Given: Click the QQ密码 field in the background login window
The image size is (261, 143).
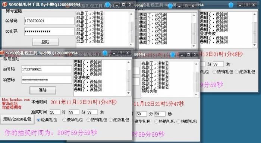Looking at the screenshot, I should tap(49, 31).
